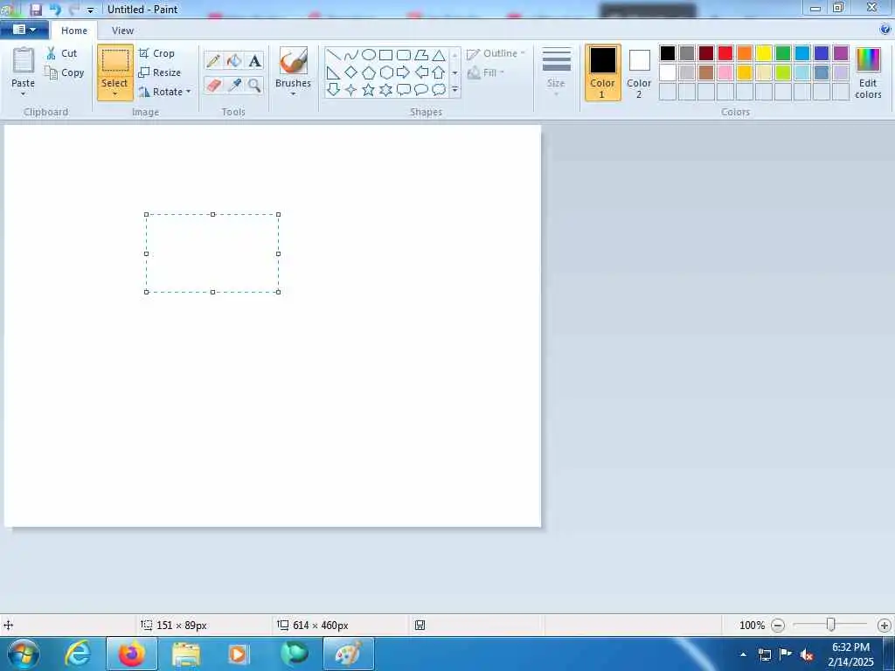Image resolution: width=895 pixels, height=671 pixels.
Task: Pick the Right triangle shape
Action: pyautogui.click(x=334, y=73)
